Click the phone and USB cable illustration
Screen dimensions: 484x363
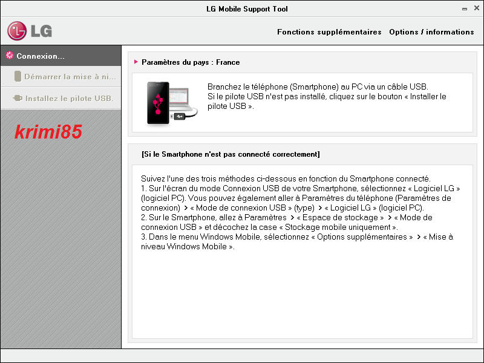point(172,103)
